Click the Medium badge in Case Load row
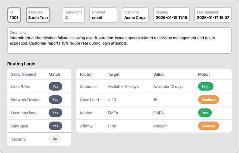 click(208, 100)
